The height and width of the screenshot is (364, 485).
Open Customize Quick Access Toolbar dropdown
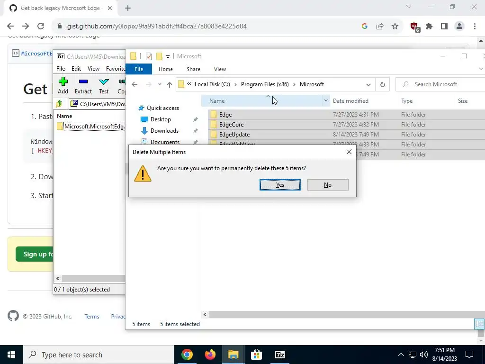coord(168,56)
